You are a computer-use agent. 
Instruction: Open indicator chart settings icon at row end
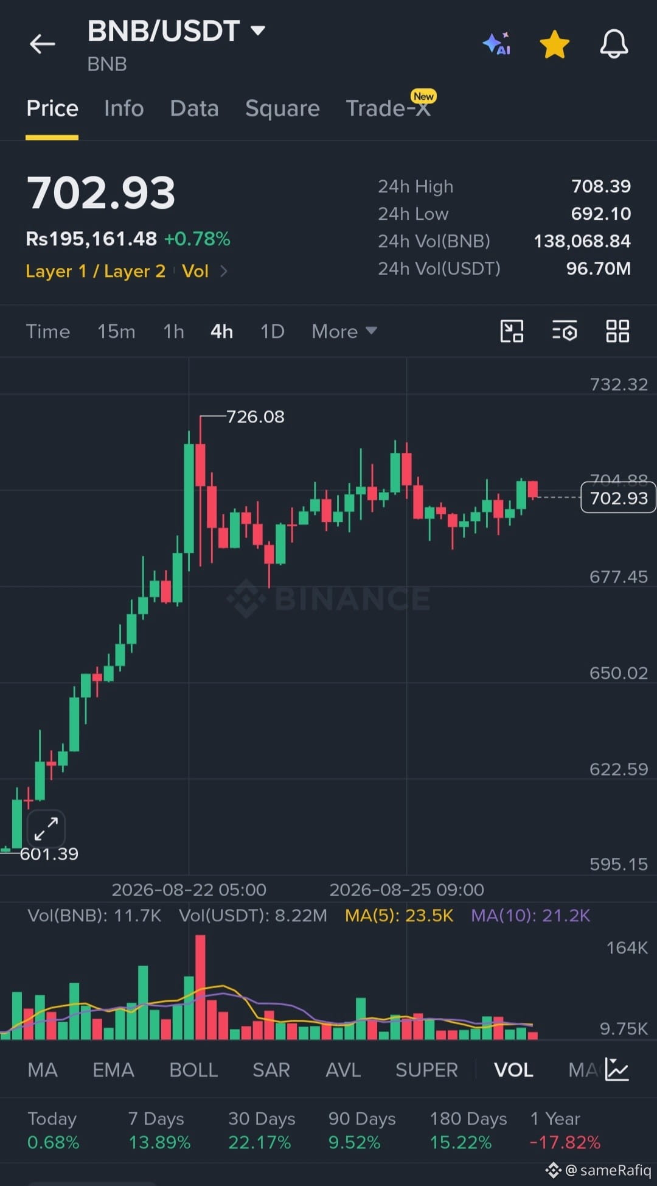(617, 1070)
